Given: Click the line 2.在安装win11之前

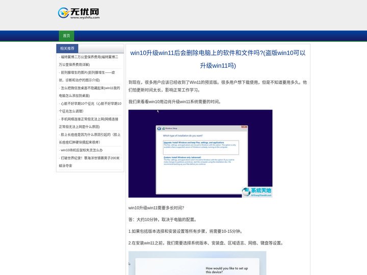Looking at the screenshot, I should pyautogui.click(x=206, y=243).
